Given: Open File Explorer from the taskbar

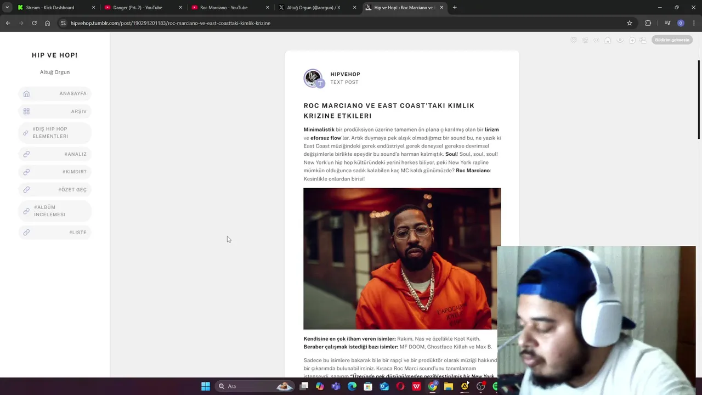Looking at the screenshot, I should tap(449, 386).
